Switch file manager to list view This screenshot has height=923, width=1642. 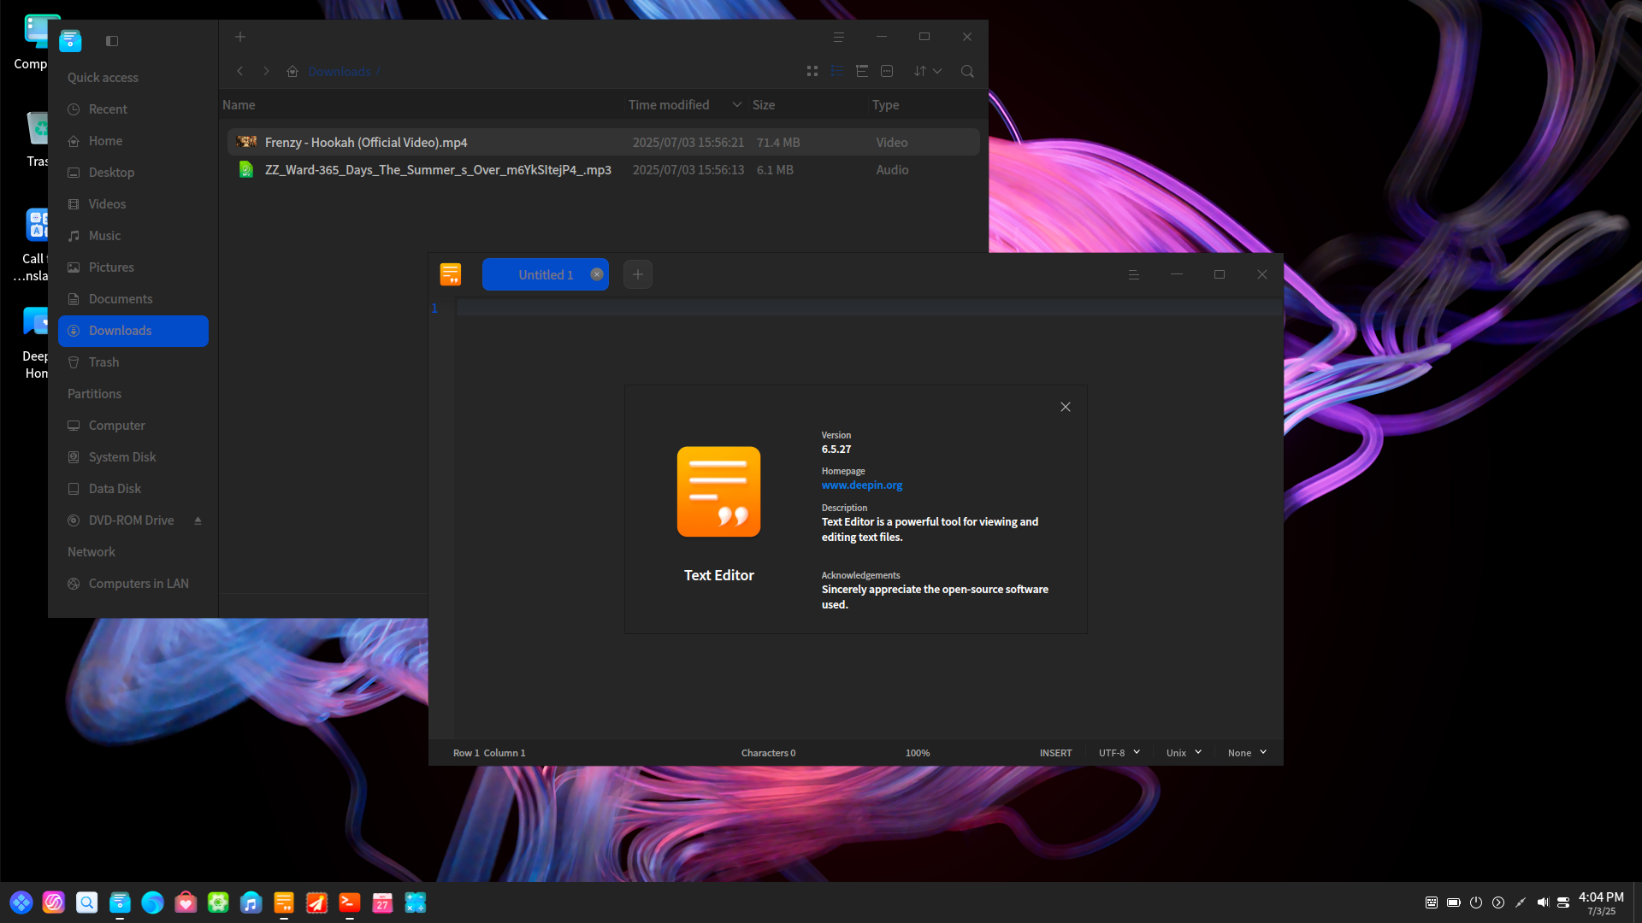(x=837, y=71)
